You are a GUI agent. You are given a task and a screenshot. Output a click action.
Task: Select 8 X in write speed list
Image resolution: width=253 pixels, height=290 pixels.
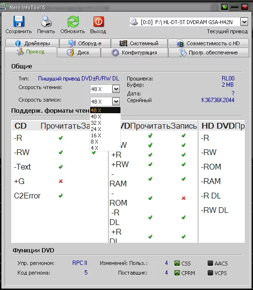pos(106,142)
